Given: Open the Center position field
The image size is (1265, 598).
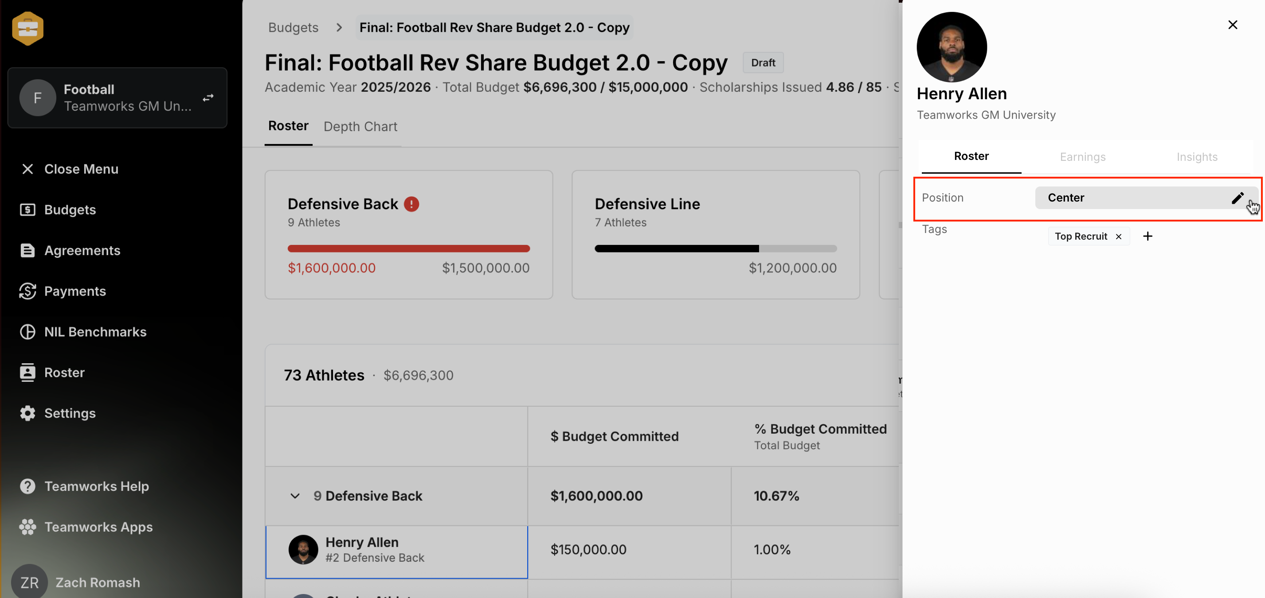Looking at the screenshot, I should point(1146,198).
